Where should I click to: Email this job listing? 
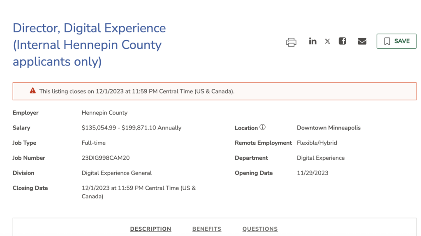(362, 41)
